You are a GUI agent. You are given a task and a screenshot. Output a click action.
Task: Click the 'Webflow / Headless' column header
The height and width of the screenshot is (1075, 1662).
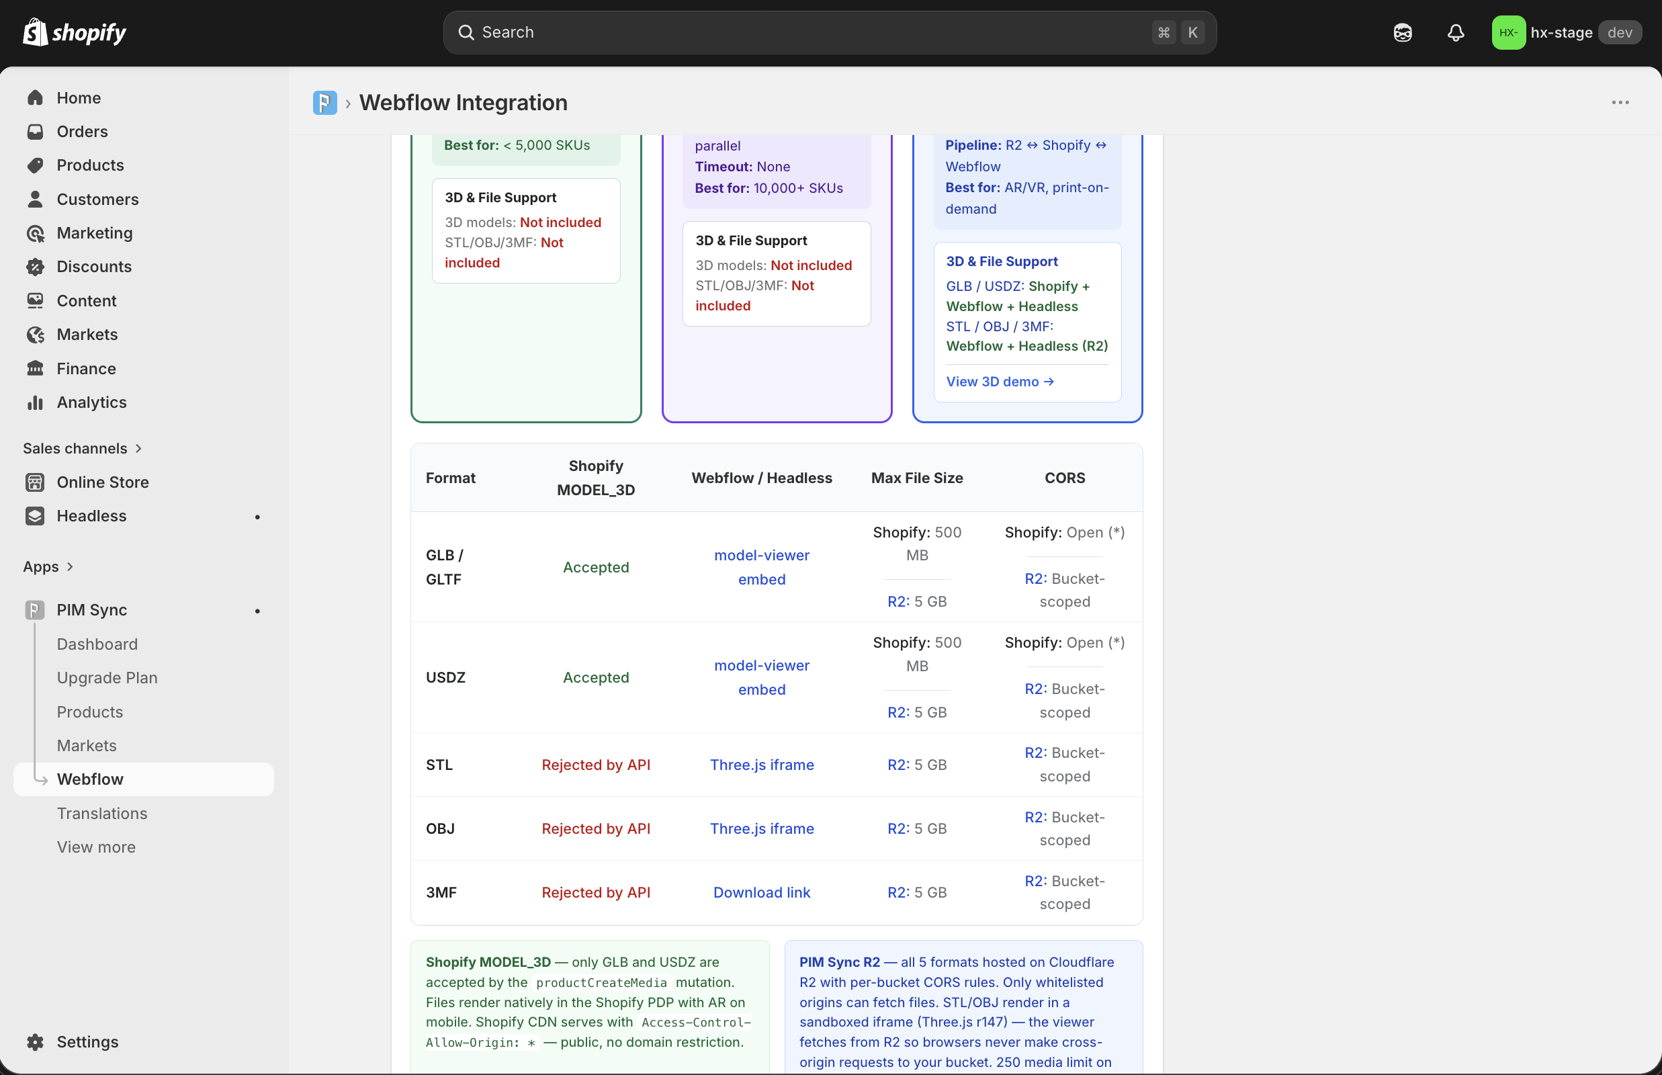(x=762, y=478)
